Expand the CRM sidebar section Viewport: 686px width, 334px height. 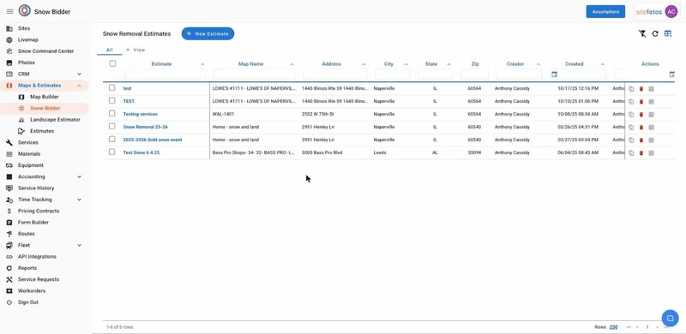coord(79,74)
